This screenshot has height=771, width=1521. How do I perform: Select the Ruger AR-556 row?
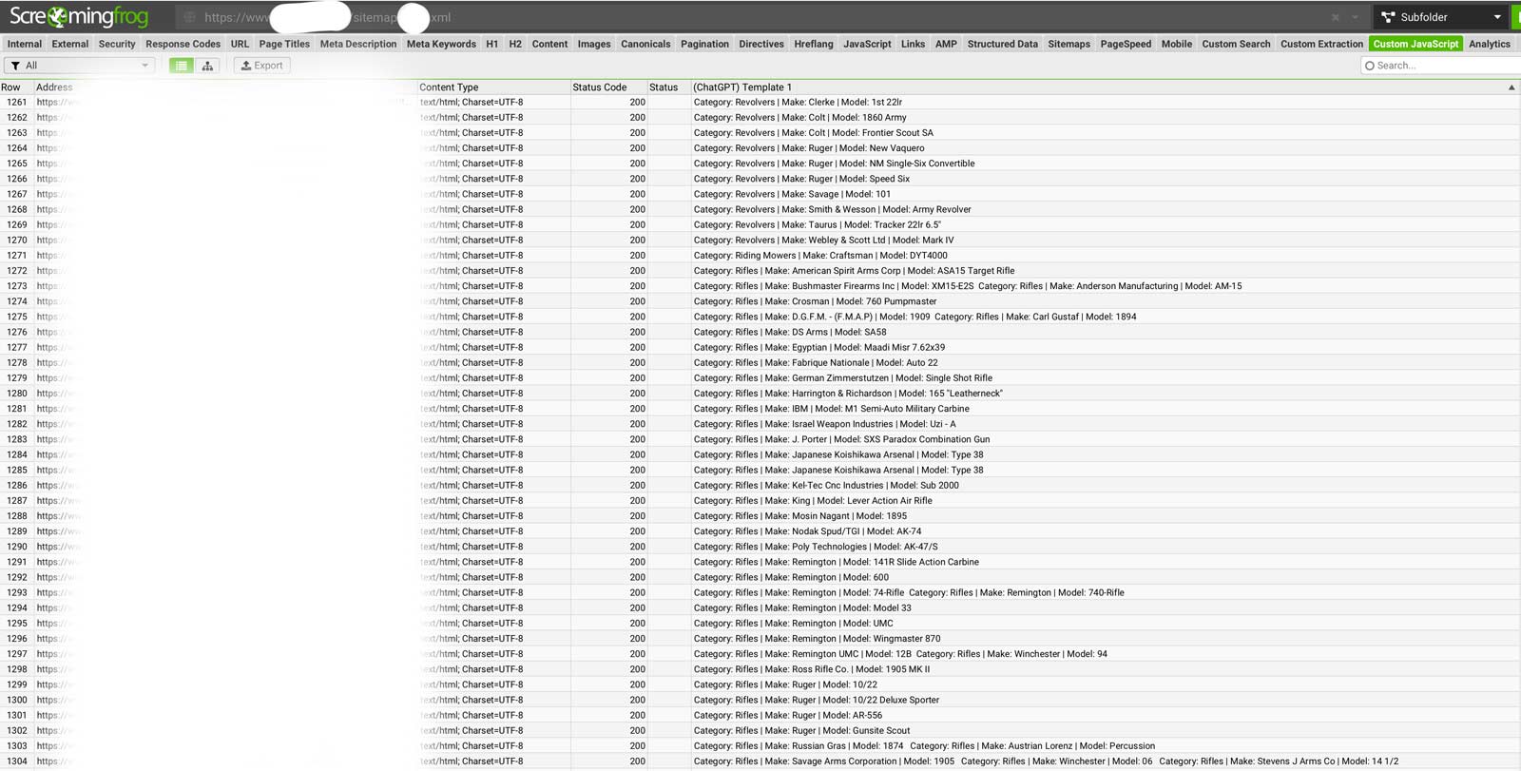[x=760, y=716]
